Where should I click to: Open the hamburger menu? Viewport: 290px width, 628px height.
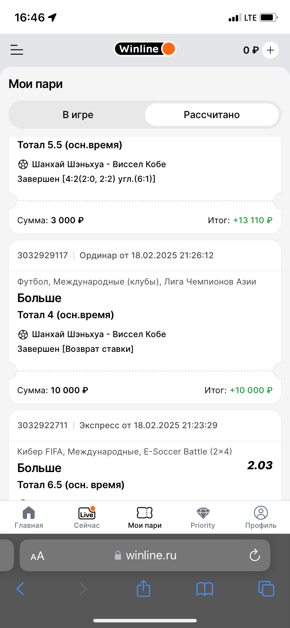17,50
